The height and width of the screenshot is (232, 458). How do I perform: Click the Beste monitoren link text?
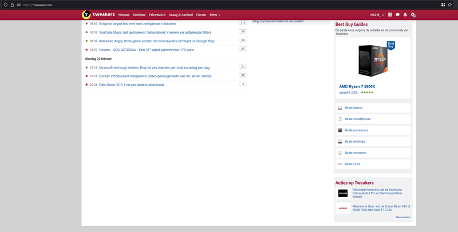356,153
